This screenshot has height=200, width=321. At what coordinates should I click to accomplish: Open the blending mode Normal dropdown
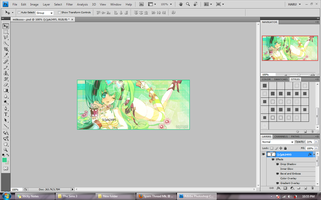tap(277, 142)
